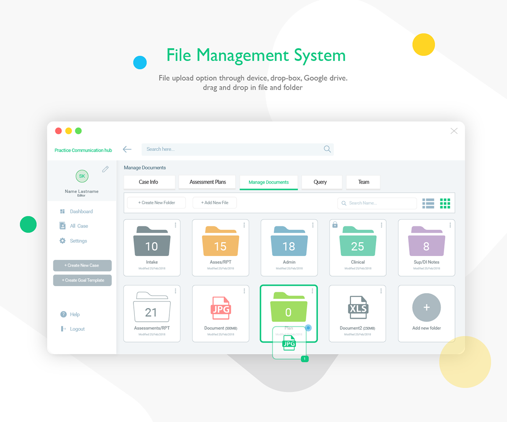This screenshot has width=507, height=422.
Task: Open the purple Sup/DI Notes folder
Action: (x=427, y=248)
